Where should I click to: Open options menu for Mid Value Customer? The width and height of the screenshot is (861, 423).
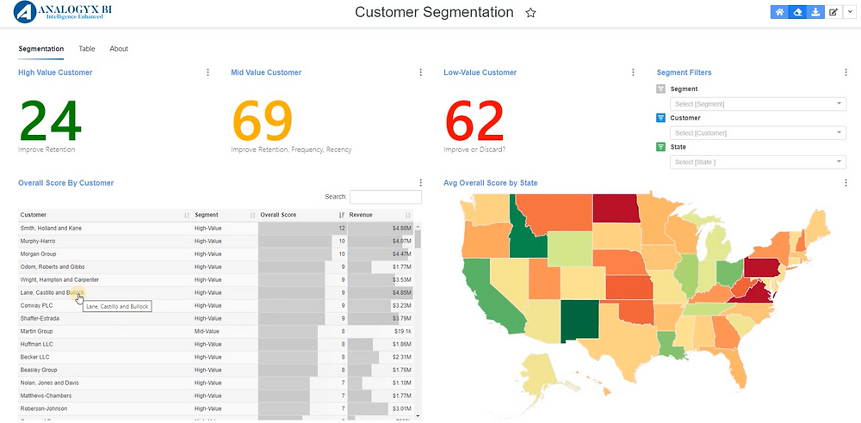click(421, 72)
